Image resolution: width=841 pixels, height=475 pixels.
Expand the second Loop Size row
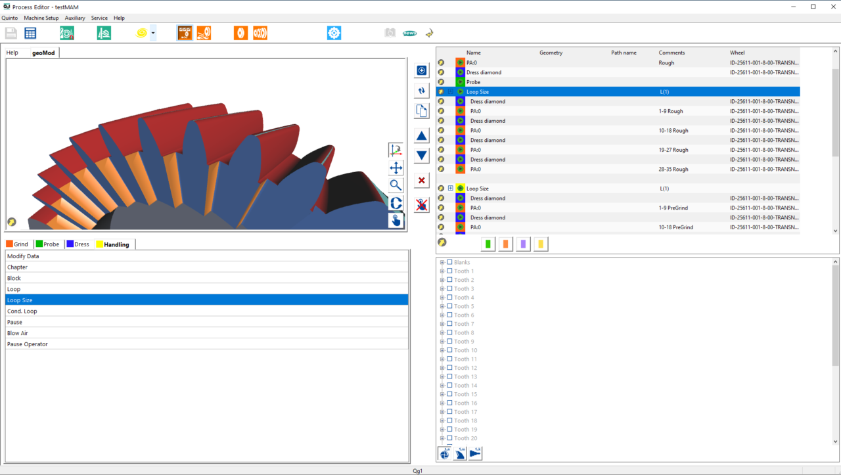coord(451,189)
